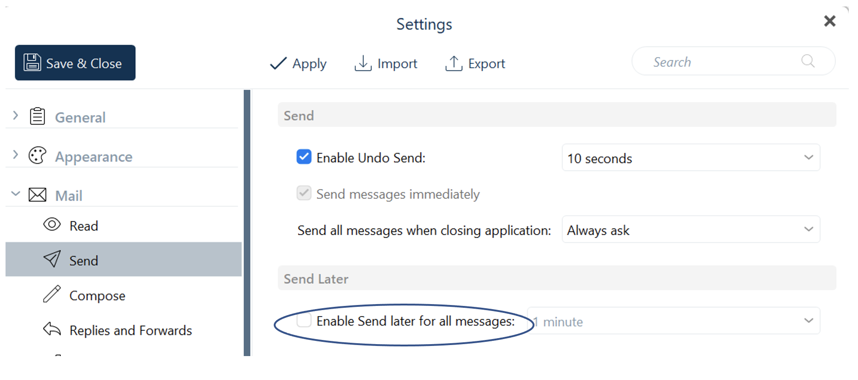
Task: Expand the General settings section
Action: pyautogui.click(x=15, y=115)
